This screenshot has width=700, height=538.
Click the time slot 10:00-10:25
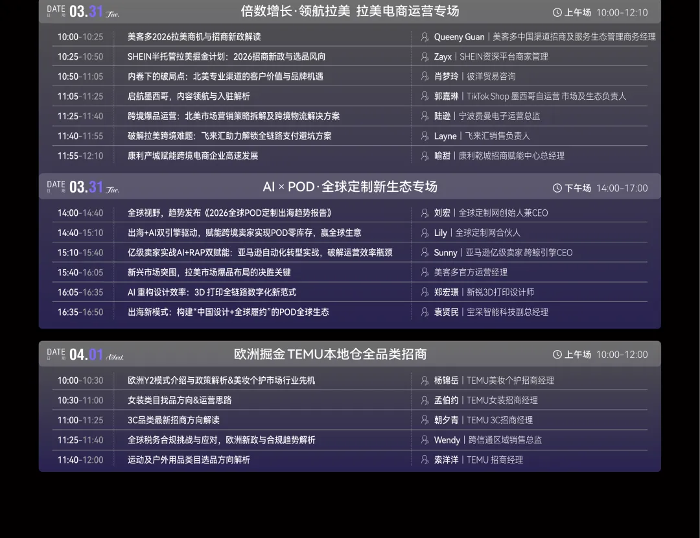(80, 37)
